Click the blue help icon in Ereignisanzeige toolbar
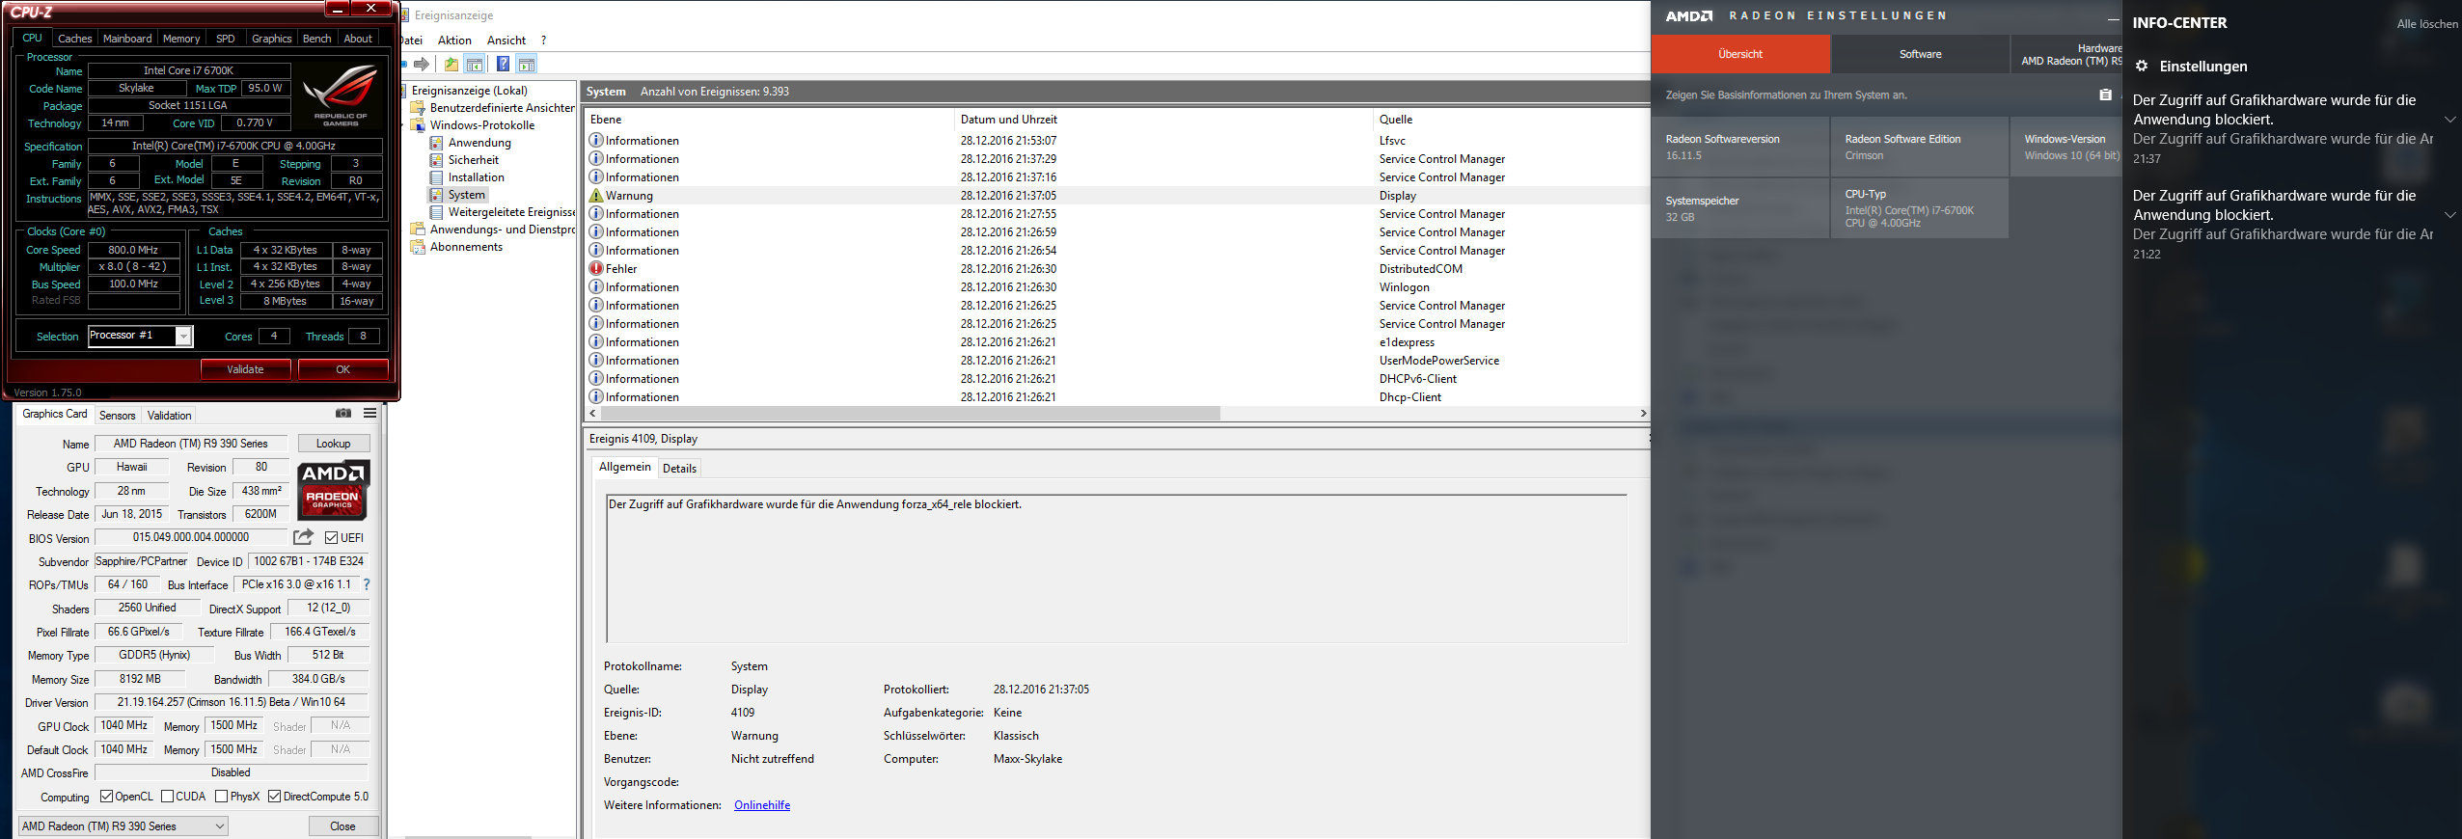 [x=503, y=65]
